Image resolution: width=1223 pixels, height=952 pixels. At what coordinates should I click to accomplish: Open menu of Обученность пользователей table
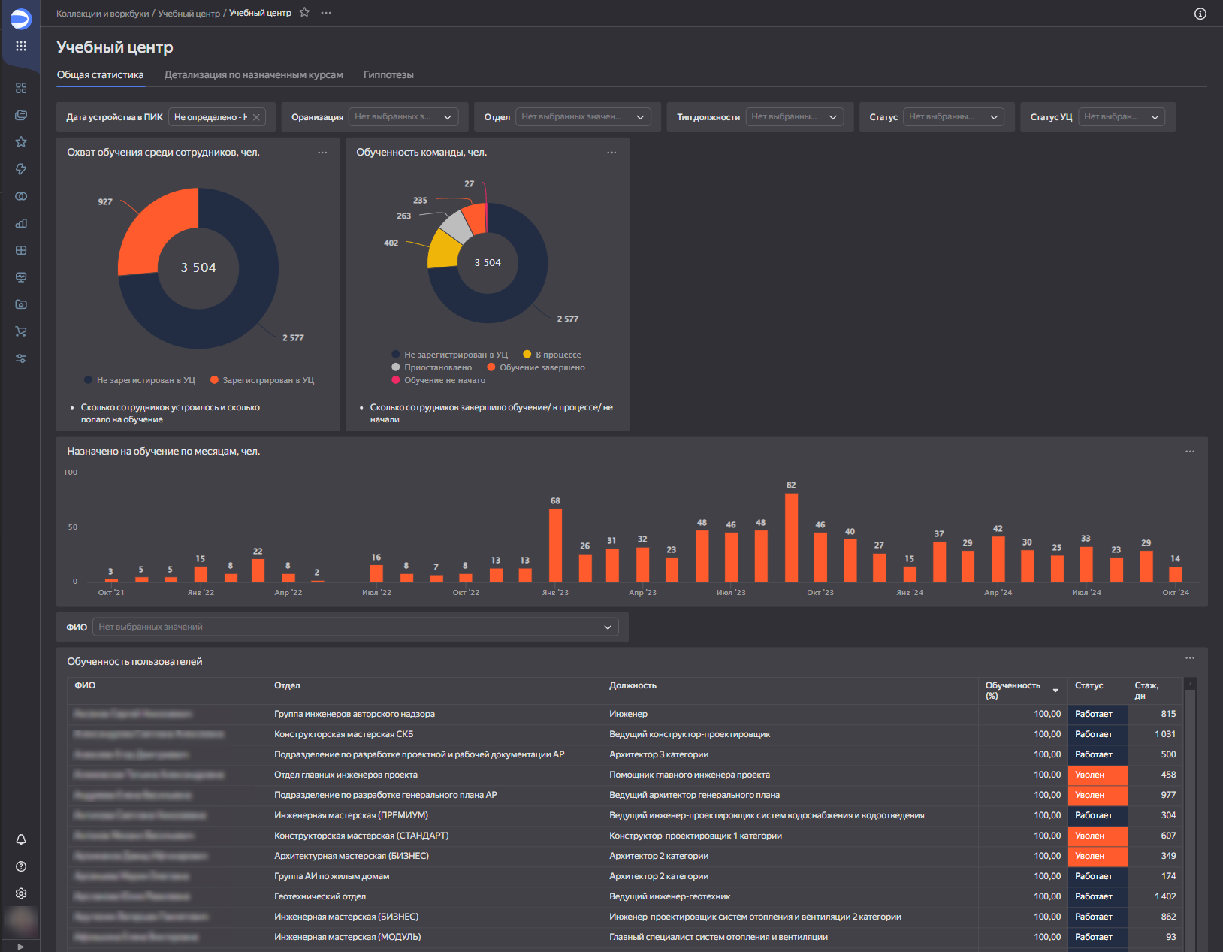1190,658
